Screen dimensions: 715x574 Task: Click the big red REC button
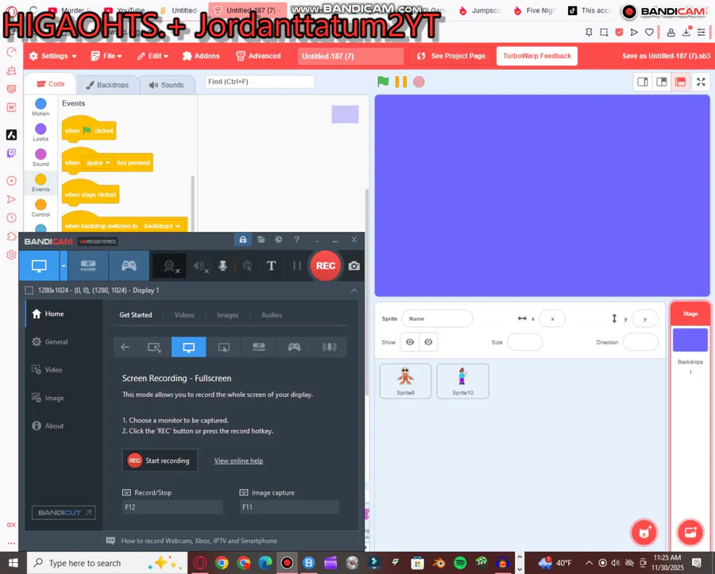[325, 266]
